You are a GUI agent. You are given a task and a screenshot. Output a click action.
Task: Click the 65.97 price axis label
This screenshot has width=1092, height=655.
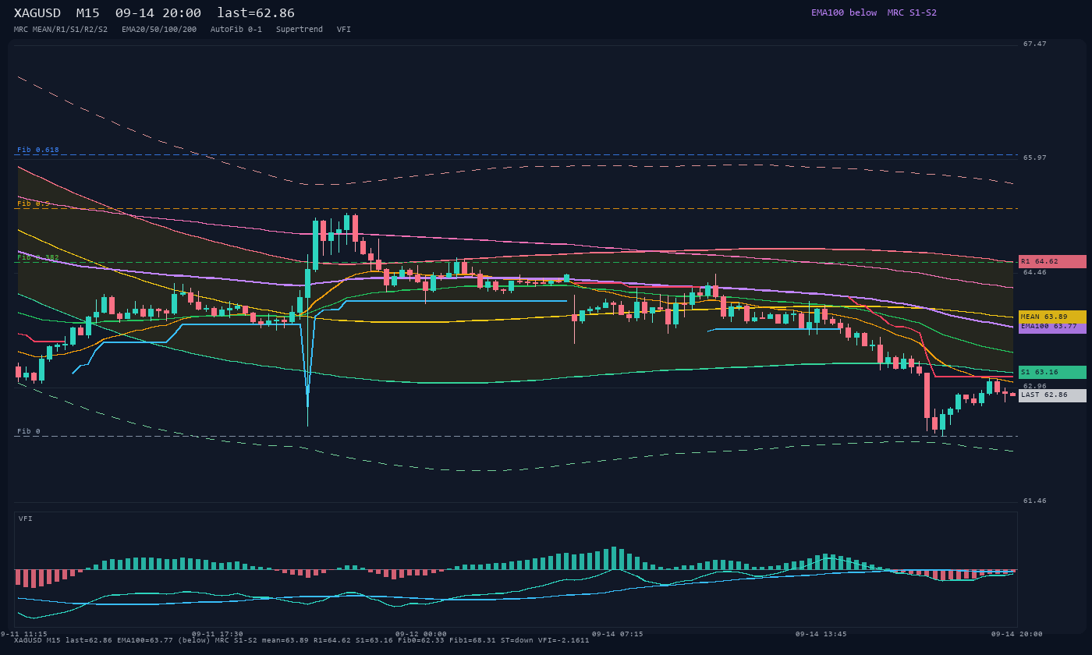1035,158
